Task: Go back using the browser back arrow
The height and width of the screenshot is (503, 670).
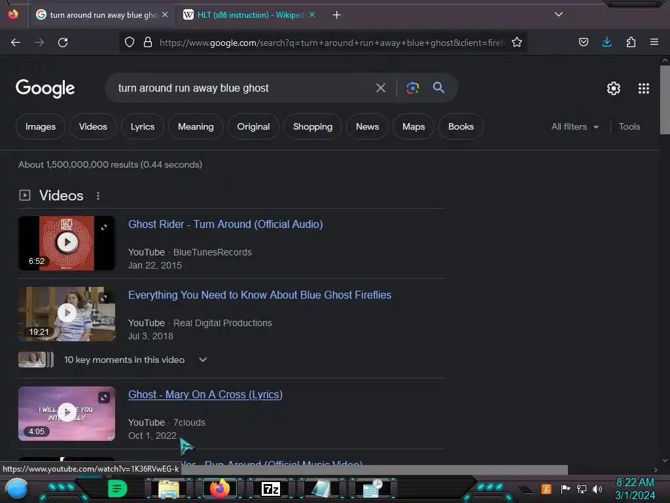Action: pos(16,43)
